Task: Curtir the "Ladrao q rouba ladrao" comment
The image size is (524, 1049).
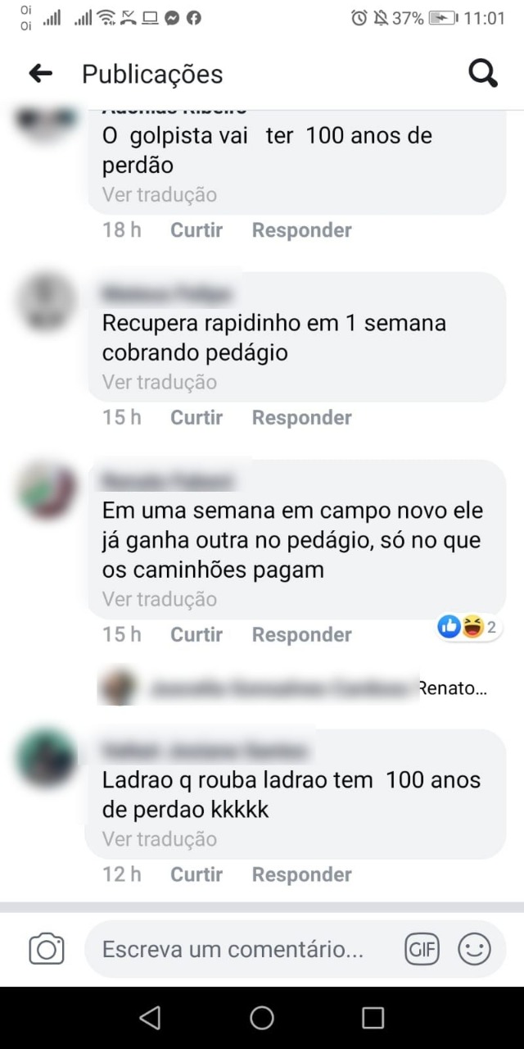Action: pos(196,875)
